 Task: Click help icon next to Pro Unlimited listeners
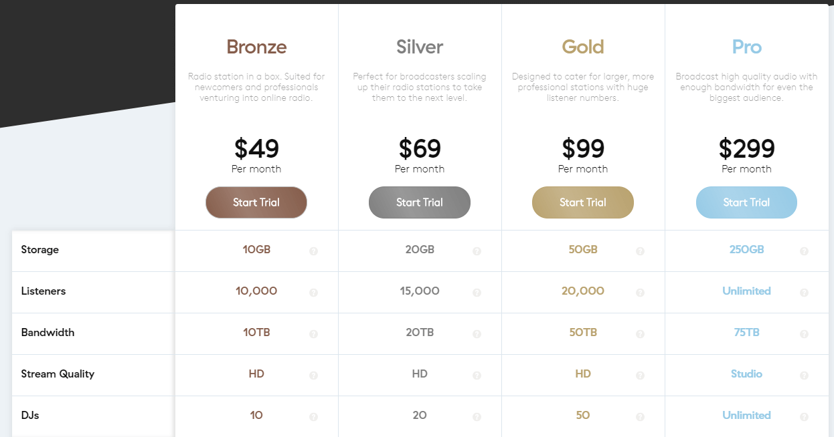(804, 293)
